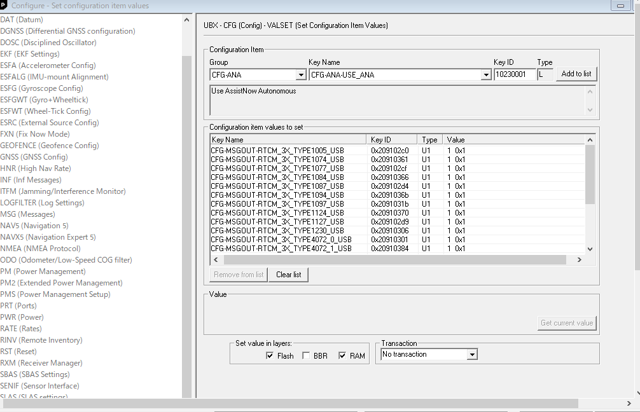Select the CFG-MSGOUT-RTCM_3X_TYPE1074_USB row

coord(398,160)
